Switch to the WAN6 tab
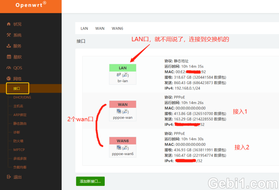The height and width of the screenshot is (190, 279). [x=117, y=28]
